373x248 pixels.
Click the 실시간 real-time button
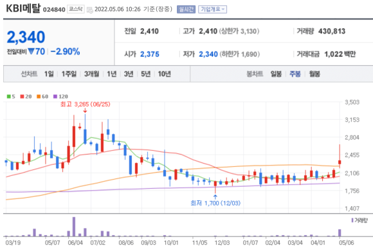[186, 9]
